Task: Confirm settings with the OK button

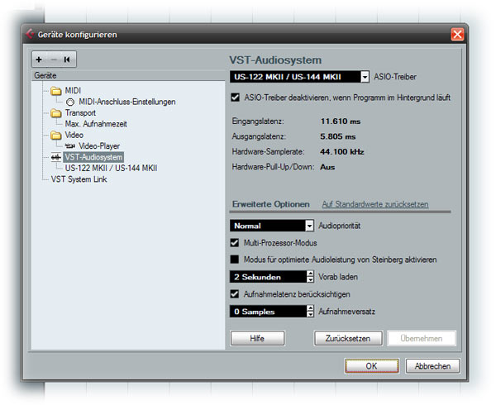Action: click(371, 366)
